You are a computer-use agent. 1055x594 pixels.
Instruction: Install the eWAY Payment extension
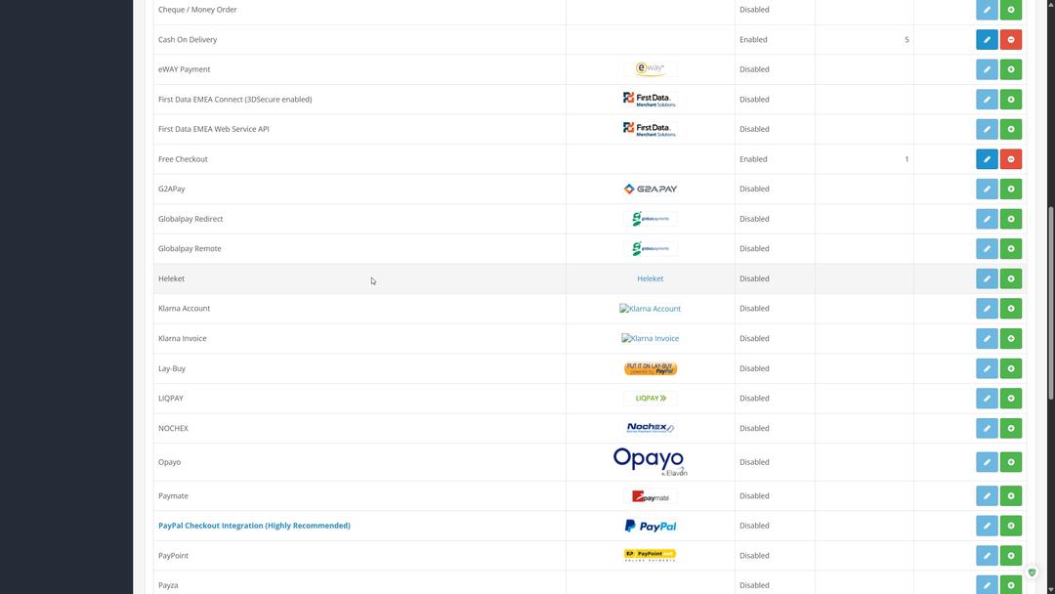(x=1011, y=69)
